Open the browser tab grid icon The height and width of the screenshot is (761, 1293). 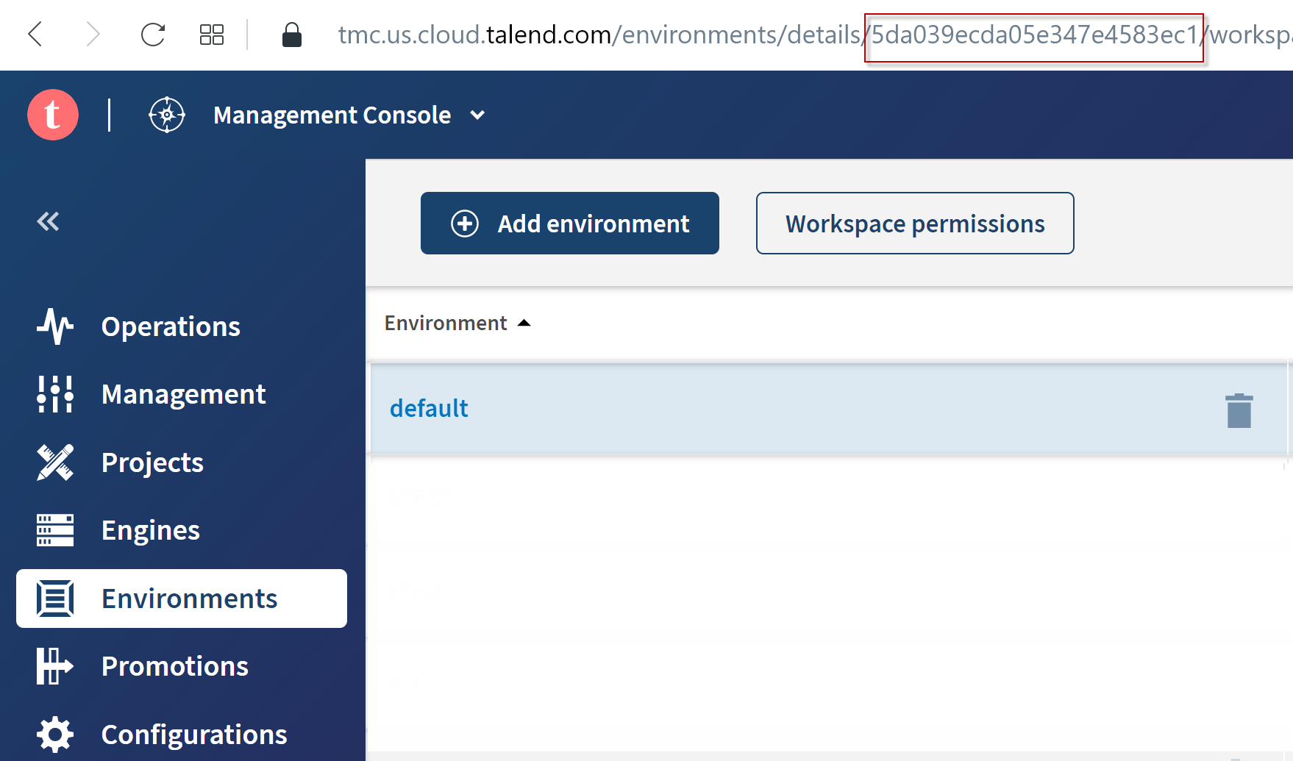pos(211,34)
